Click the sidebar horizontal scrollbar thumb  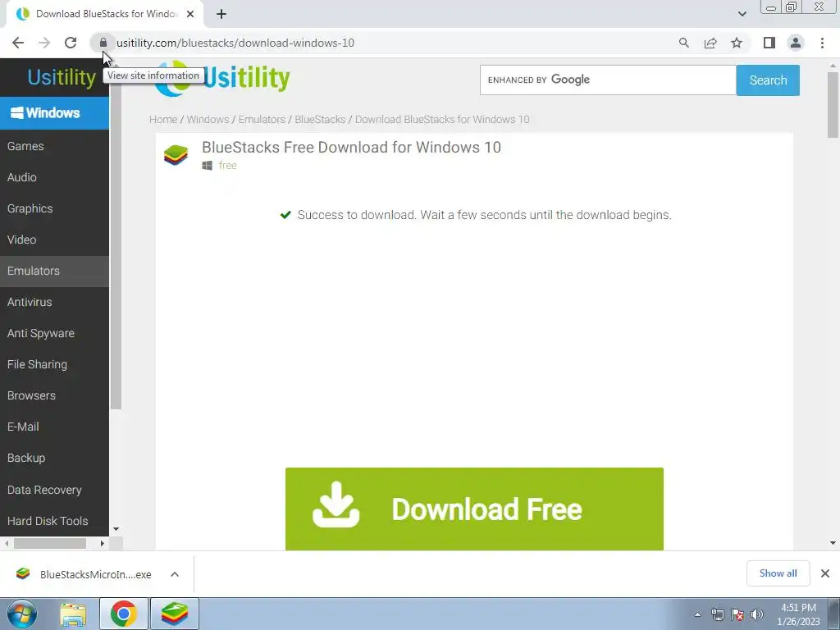50,543
